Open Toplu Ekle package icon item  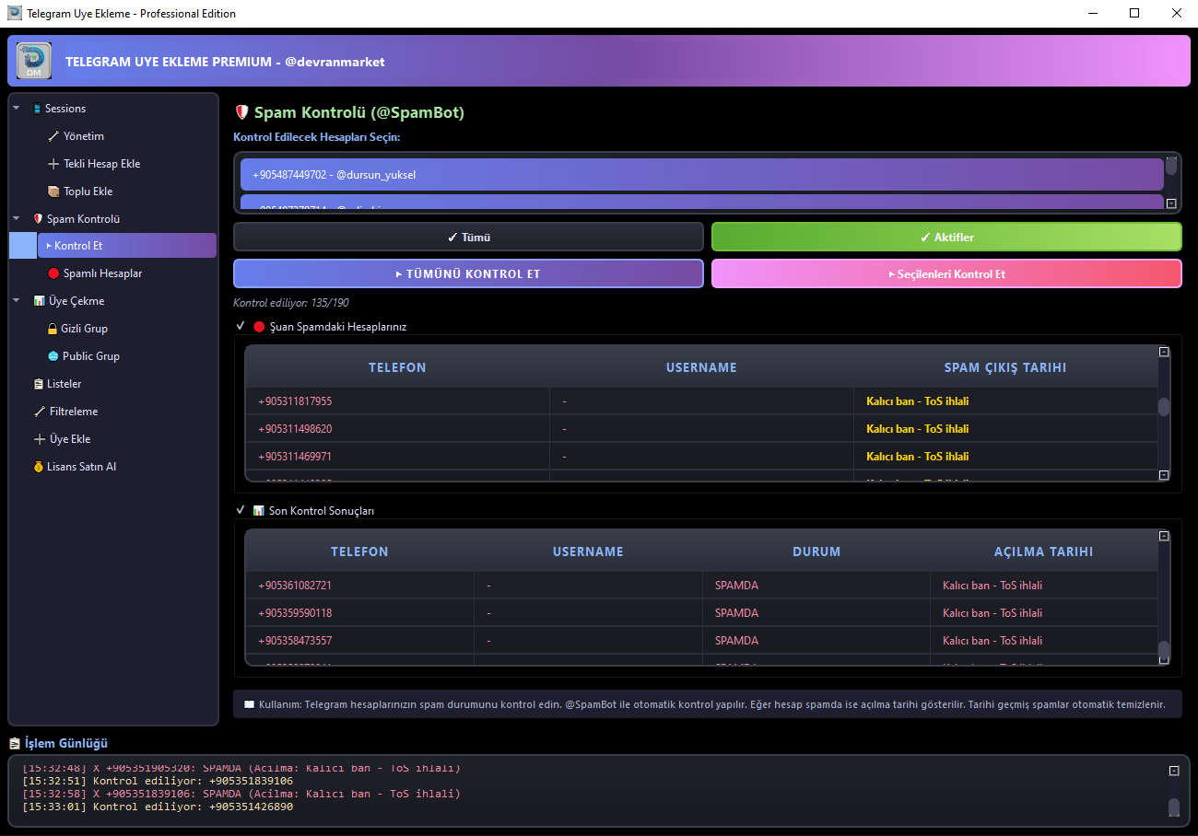(x=53, y=192)
